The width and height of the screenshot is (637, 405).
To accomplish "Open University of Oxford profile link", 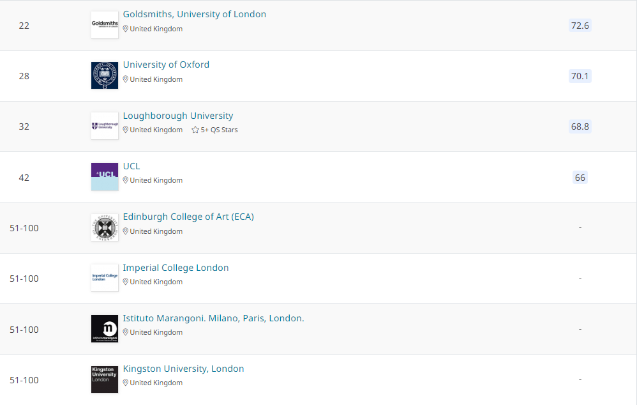I will [x=166, y=65].
